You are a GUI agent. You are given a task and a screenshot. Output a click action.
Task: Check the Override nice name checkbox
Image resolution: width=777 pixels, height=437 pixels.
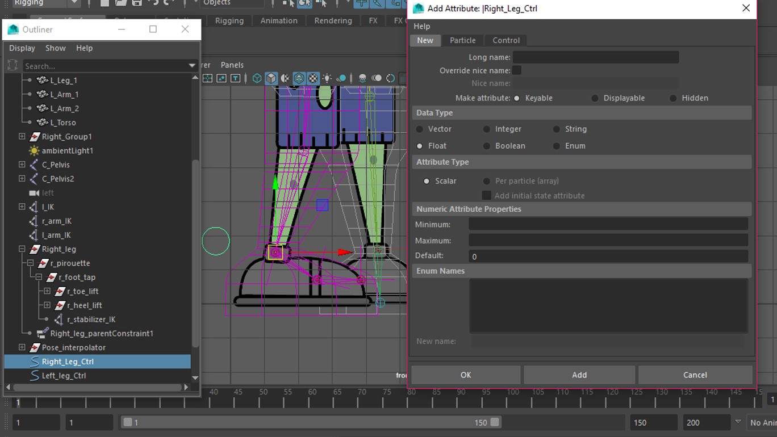coord(517,70)
